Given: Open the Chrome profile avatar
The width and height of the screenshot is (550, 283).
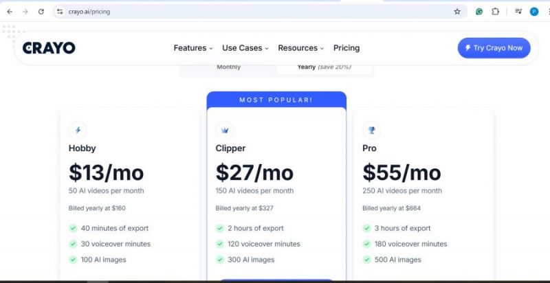Looking at the screenshot, I should (x=534, y=12).
